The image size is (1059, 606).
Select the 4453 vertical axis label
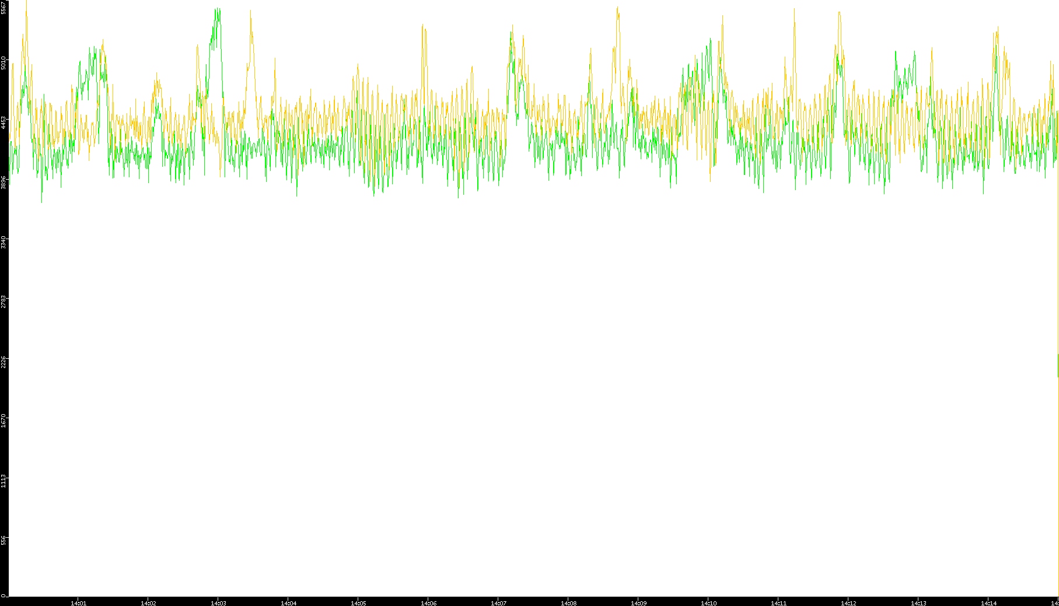(x=4, y=122)
